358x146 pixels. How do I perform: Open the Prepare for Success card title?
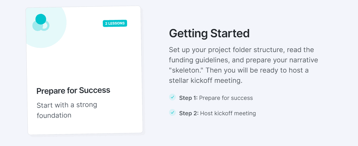[73, 91]
